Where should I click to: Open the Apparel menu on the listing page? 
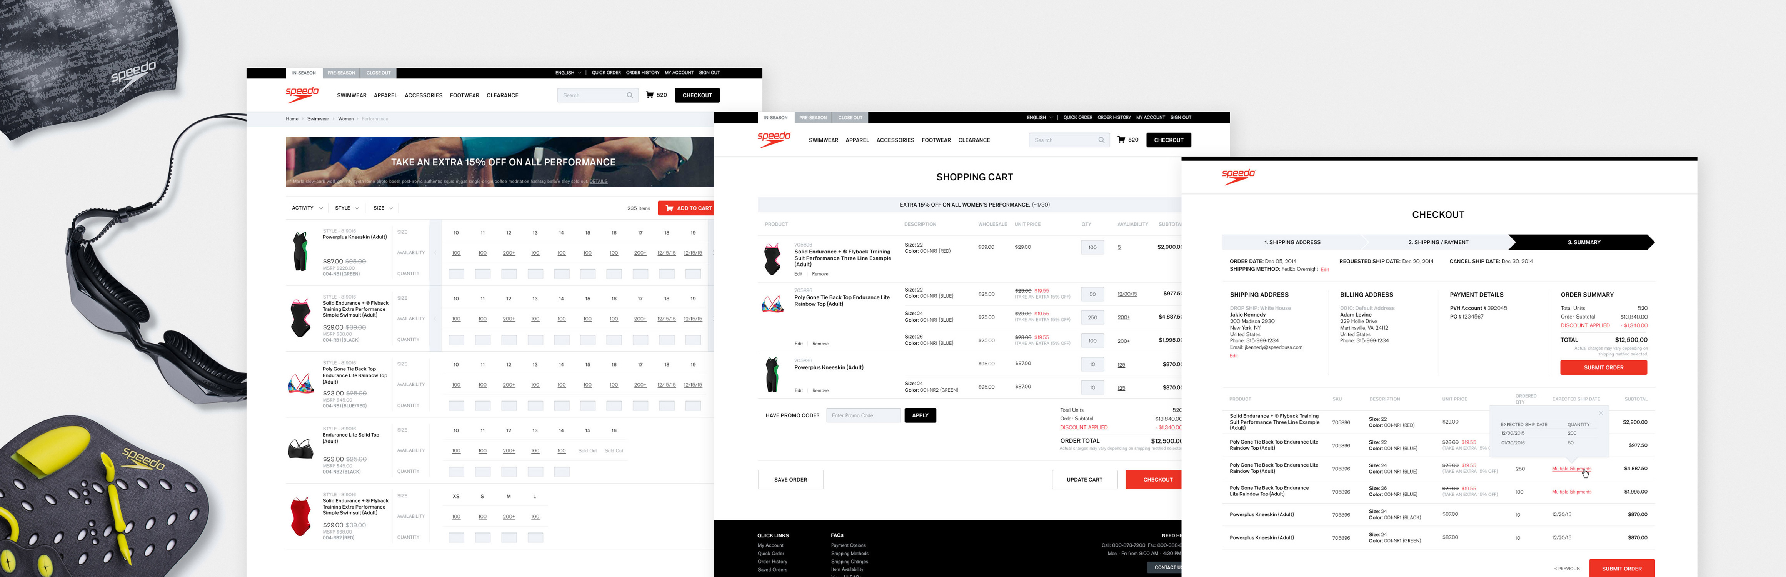(385, 96)
